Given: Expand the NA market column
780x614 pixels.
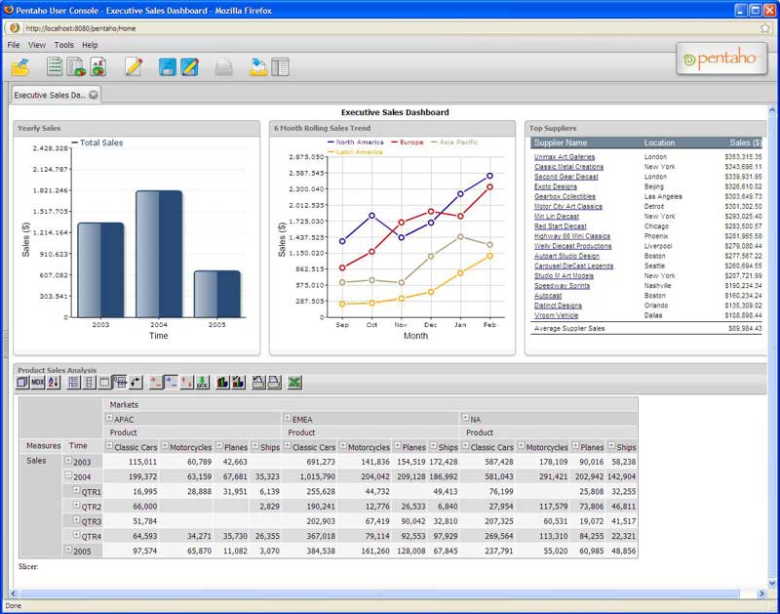Looking at the screenshot, I should [465, 418].
